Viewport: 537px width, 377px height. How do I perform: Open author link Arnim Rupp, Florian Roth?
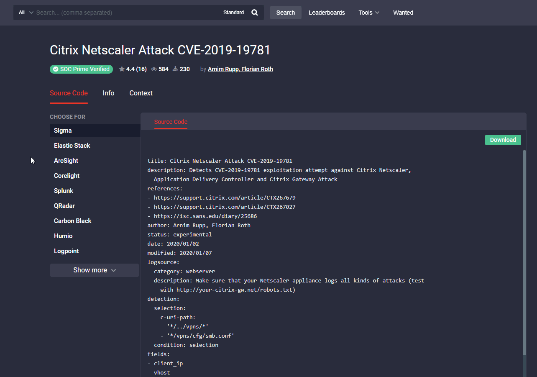tap(240, 69)
